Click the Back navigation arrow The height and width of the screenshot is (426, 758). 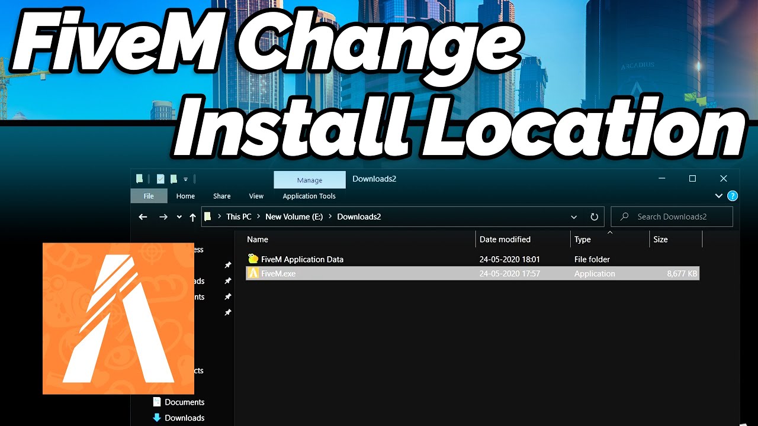tap(143, 217)
